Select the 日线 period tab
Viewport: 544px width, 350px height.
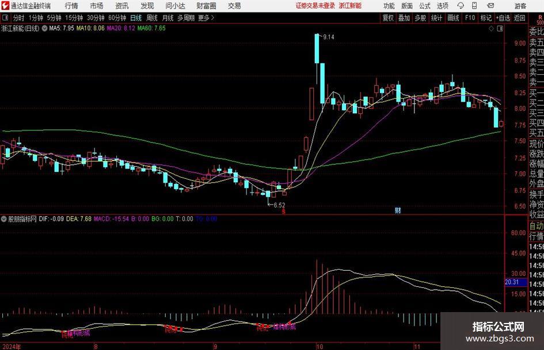[x=136, y=18]
